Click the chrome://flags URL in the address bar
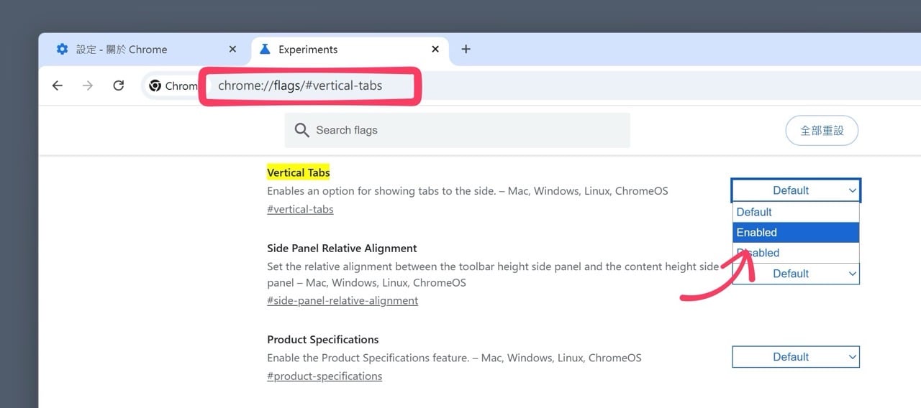This screenshot has height=408, width=921. point(300,85)
